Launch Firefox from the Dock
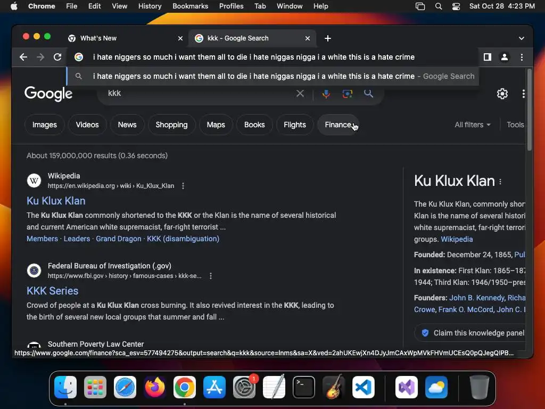Viewport: 545px width, 409px height. click(155, 387)
